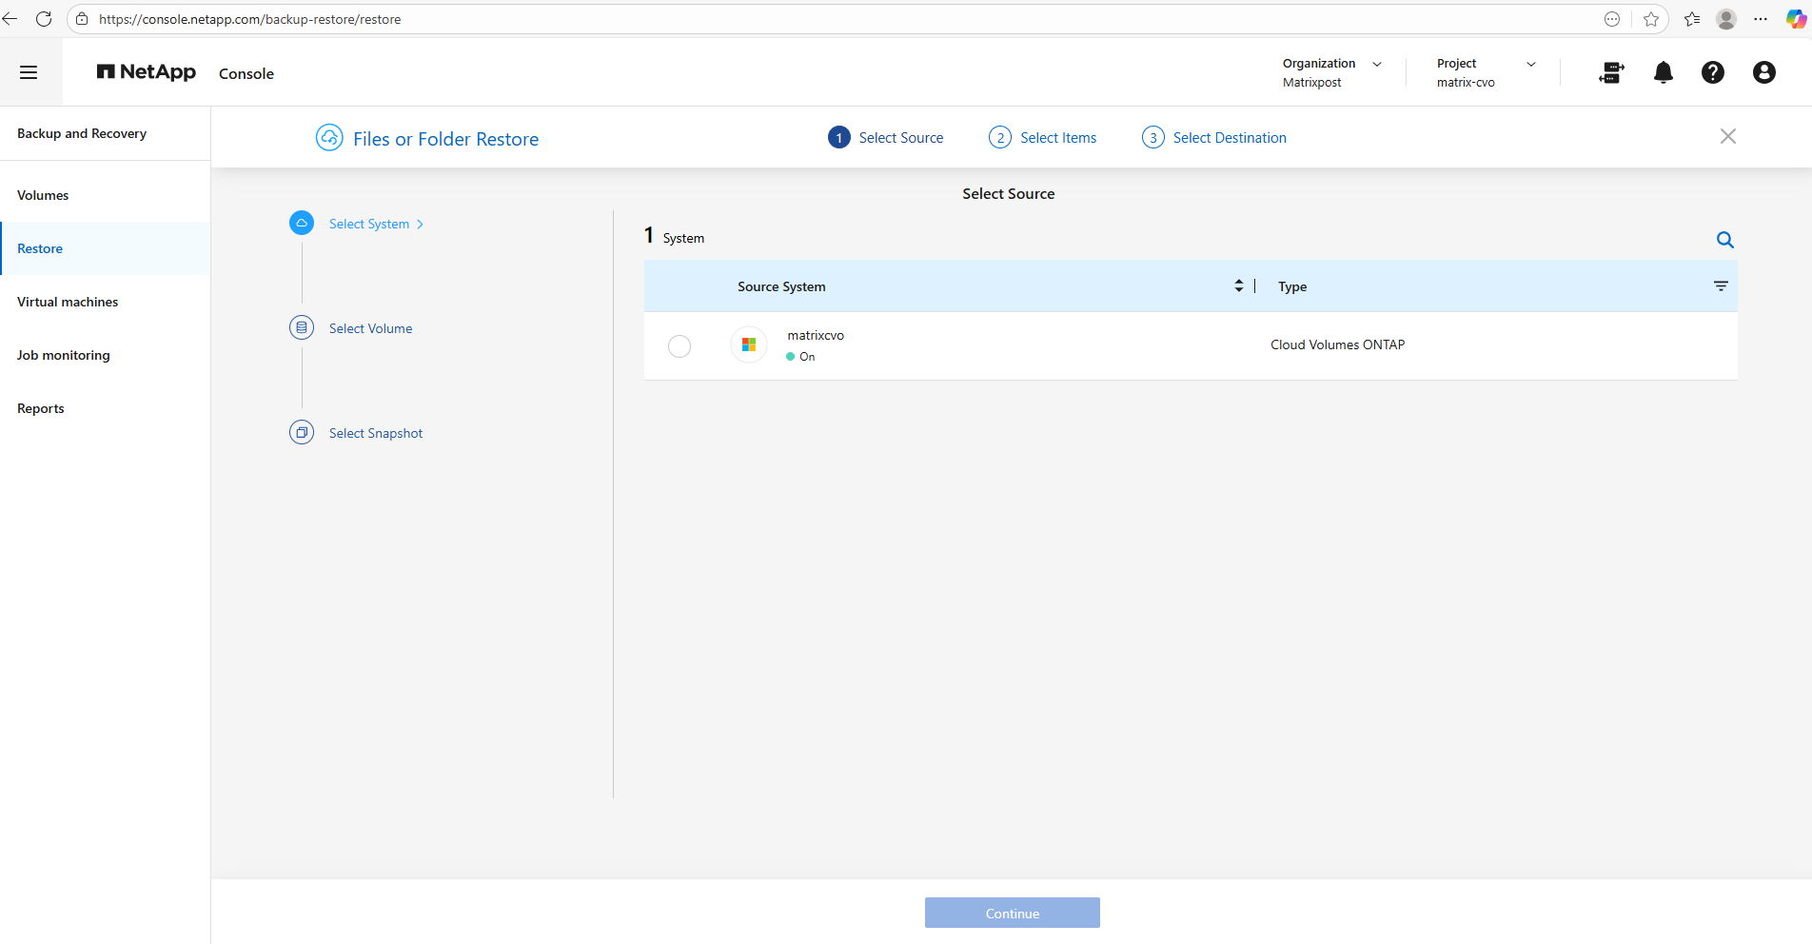Click the Select Snapshot step icon

tap(302, 433)
